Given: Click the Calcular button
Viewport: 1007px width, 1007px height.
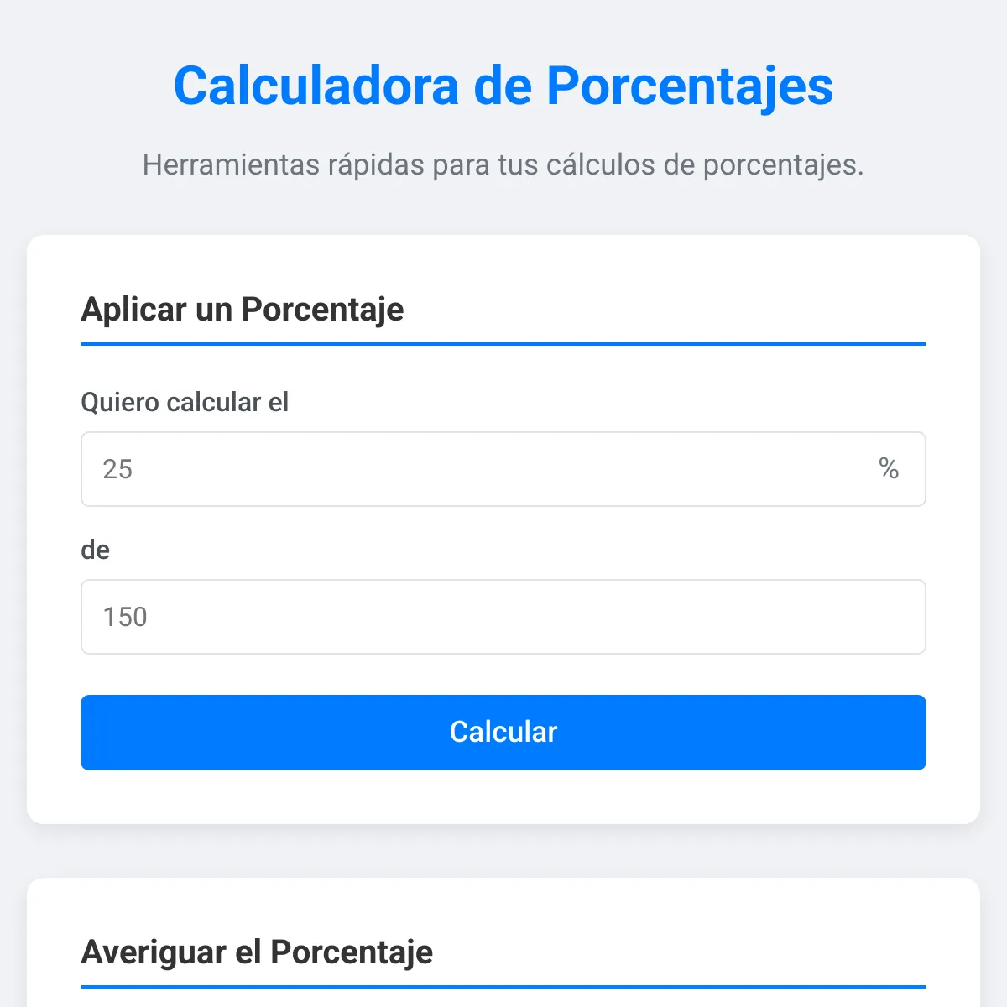Looking at the screenshot, I should pyautogui.click(x=503, y=732).
